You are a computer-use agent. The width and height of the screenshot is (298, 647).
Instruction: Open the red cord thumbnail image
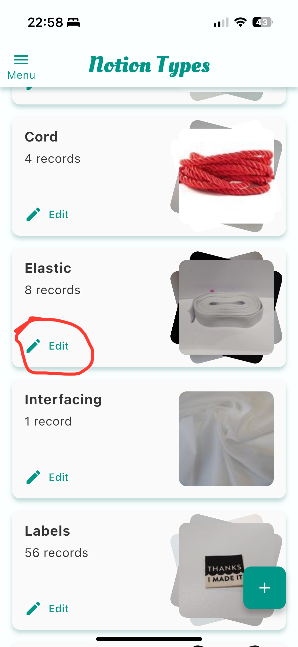(x=226, y=176)
